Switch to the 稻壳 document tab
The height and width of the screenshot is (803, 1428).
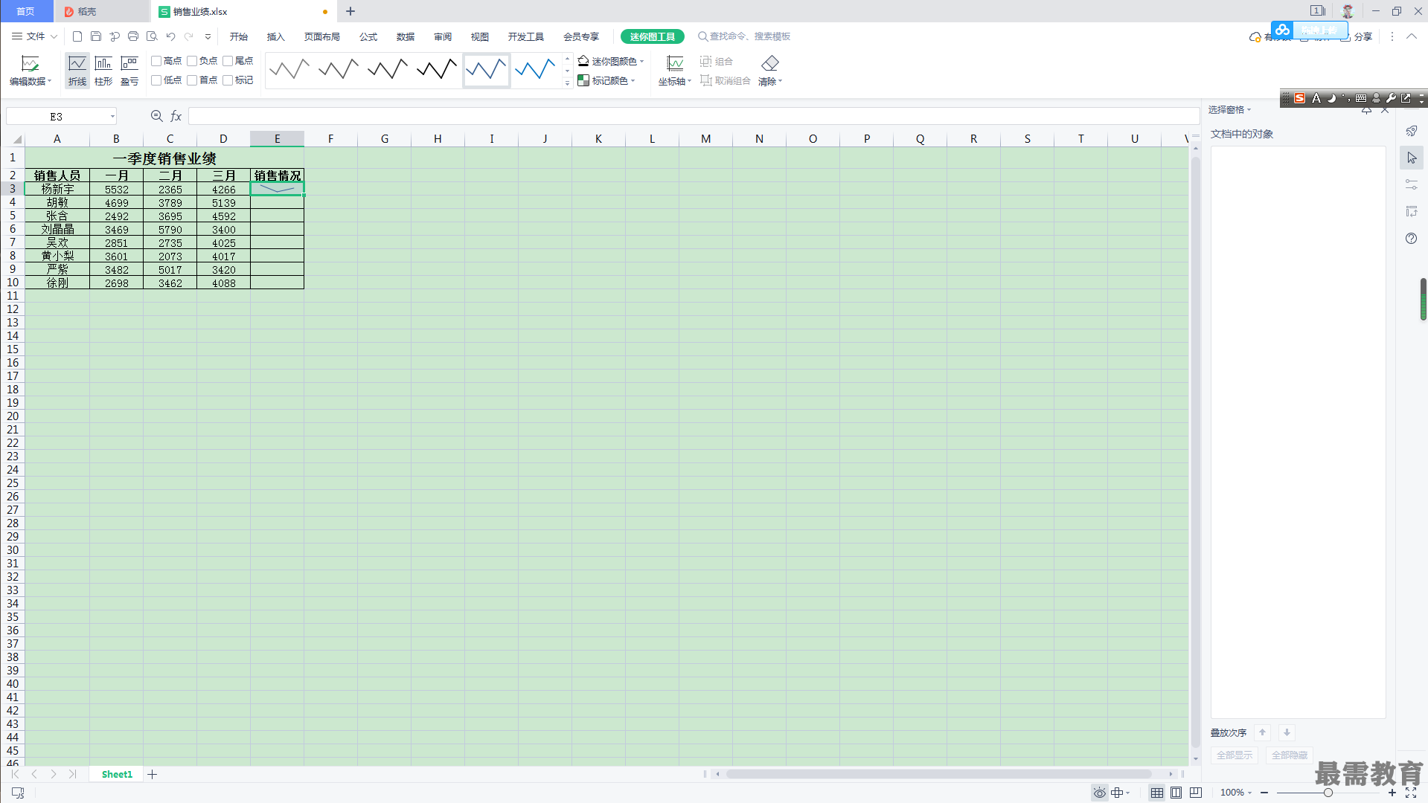pos(102,11)
